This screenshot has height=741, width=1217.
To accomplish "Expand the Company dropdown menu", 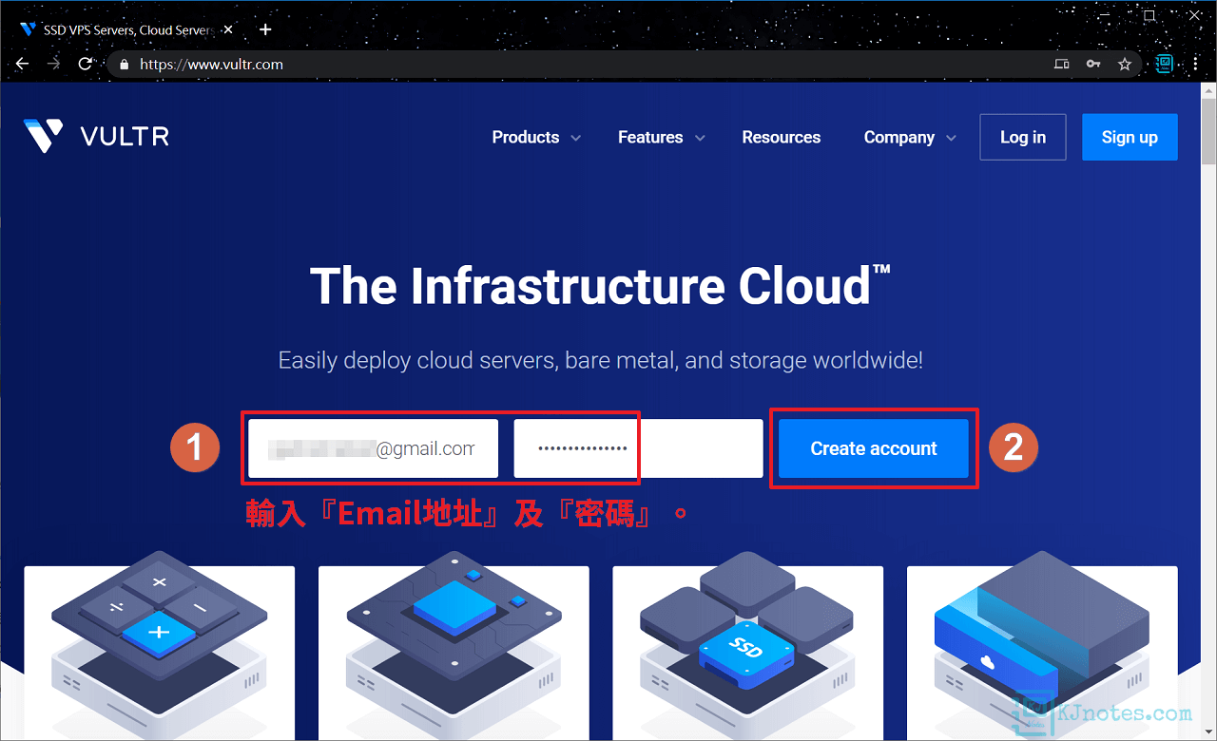I will [x=910, y=138].
